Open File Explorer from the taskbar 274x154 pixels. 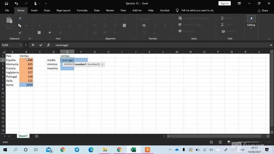point(105,150)
